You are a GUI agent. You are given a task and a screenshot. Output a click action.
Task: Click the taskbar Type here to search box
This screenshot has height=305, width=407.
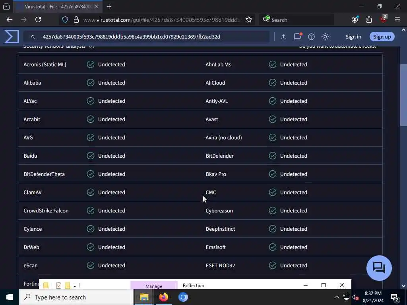coord(76,297)
